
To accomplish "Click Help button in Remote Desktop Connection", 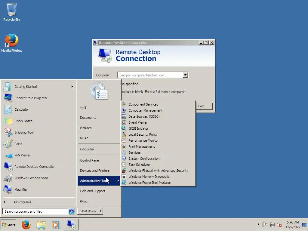I will tap(204, 106).
